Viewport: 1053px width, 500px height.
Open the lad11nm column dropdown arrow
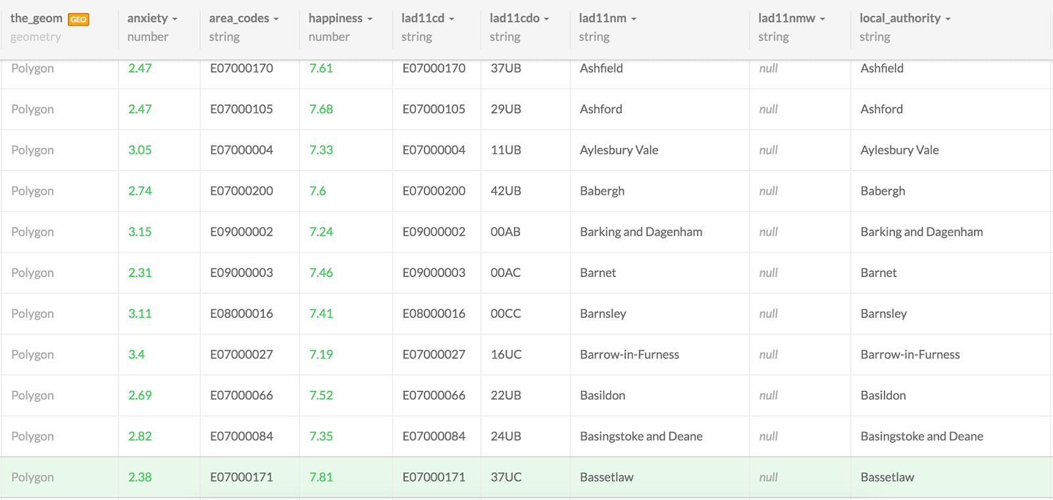click(634, 19)
